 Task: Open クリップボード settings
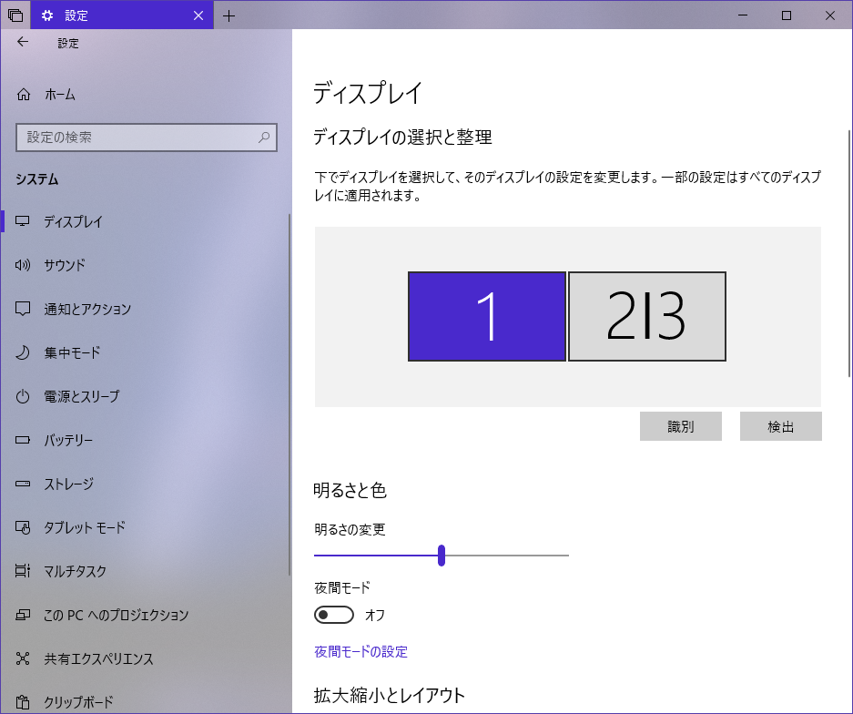(x=145, y=702)
